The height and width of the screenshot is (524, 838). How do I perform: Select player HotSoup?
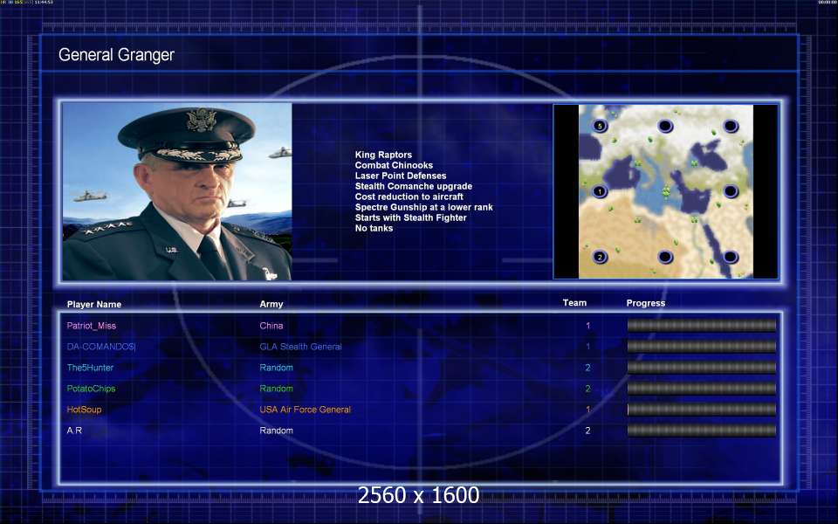tap(84, 410)
